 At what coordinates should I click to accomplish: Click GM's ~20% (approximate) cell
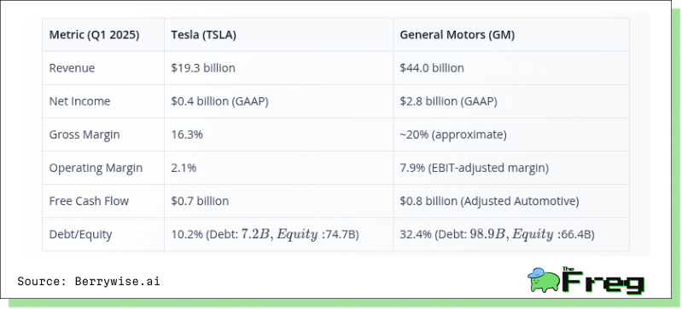pyautogui.click(x=511, y=134)
